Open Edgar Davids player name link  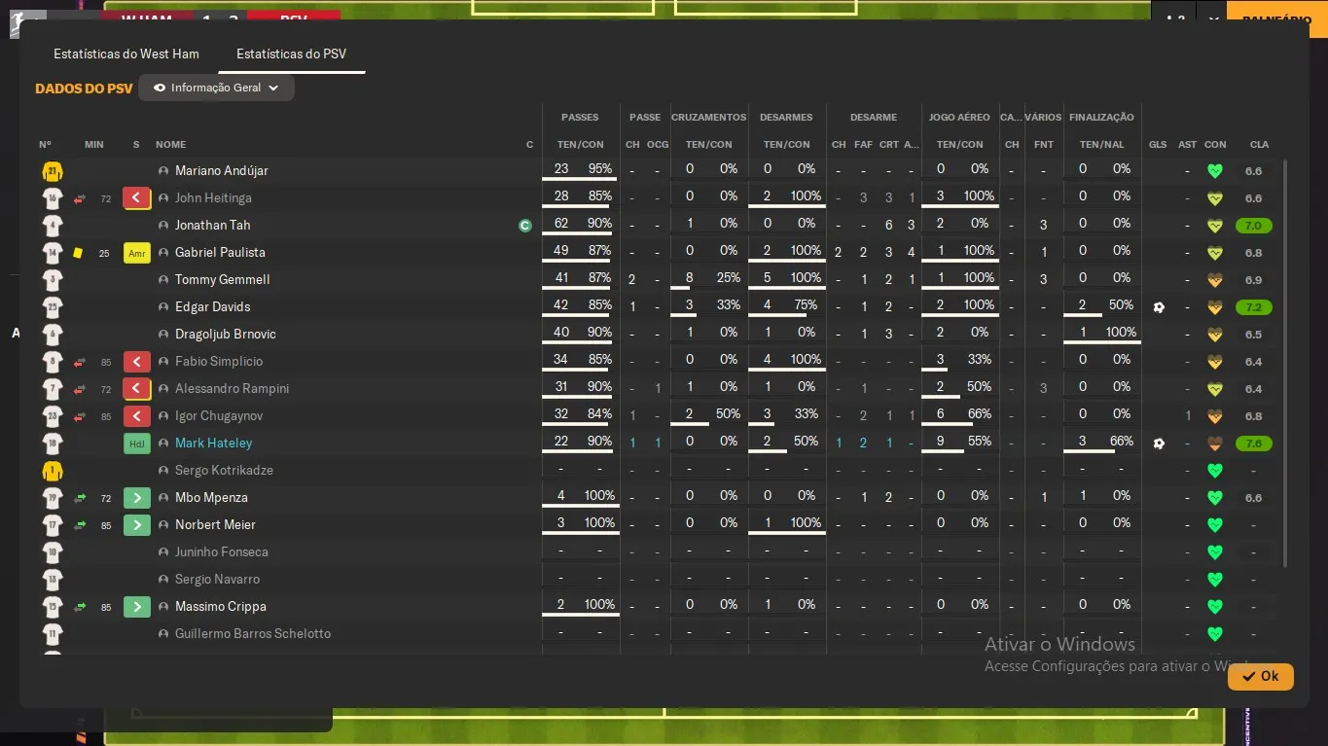coord(212,307)
